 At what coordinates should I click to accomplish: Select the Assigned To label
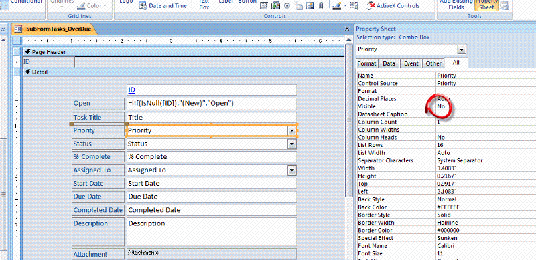(x=98, y=170)
